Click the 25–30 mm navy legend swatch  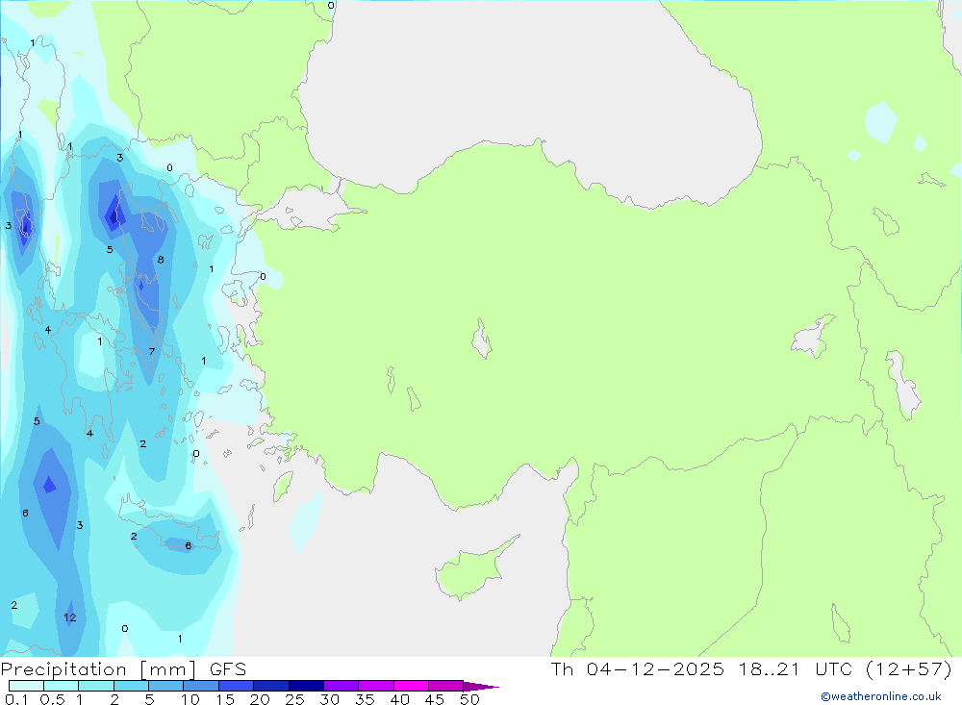pos(306,686)
